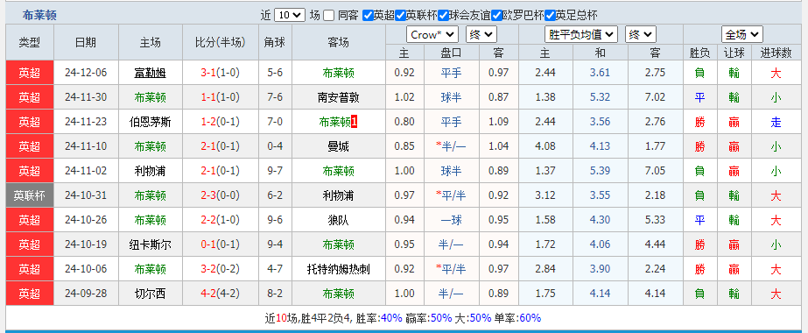The width and height of the screenshot is (808, 333).
Task: Click the 布莱顿 team title link
Action: point(39,16)
